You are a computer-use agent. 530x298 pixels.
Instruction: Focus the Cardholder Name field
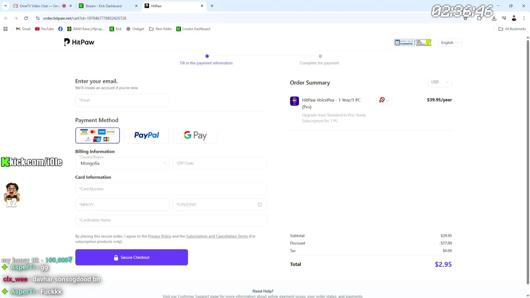[x=171, y=220]
